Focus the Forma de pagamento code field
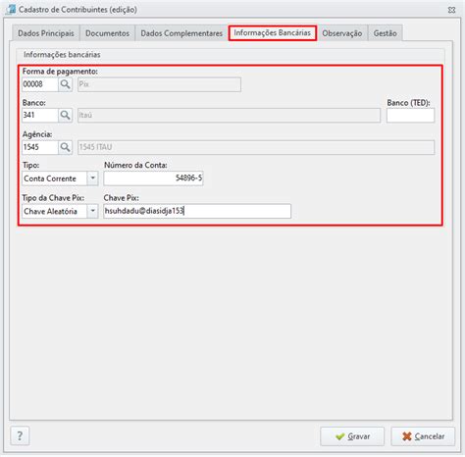The image size is (465, 457). pyautogui.click(x=40, y=84)
